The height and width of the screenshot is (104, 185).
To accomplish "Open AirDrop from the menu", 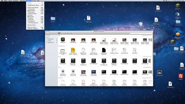I will 35,18.
